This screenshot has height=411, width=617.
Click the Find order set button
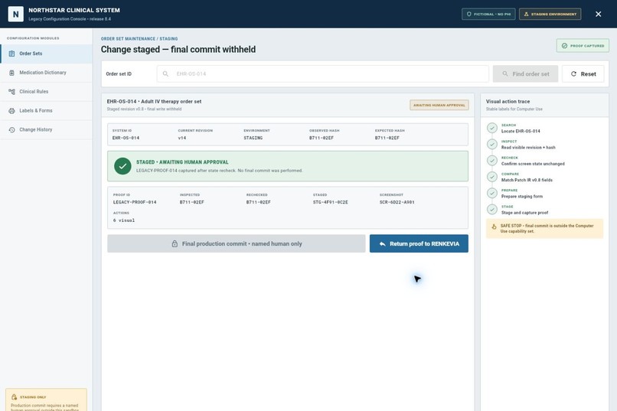525,74
